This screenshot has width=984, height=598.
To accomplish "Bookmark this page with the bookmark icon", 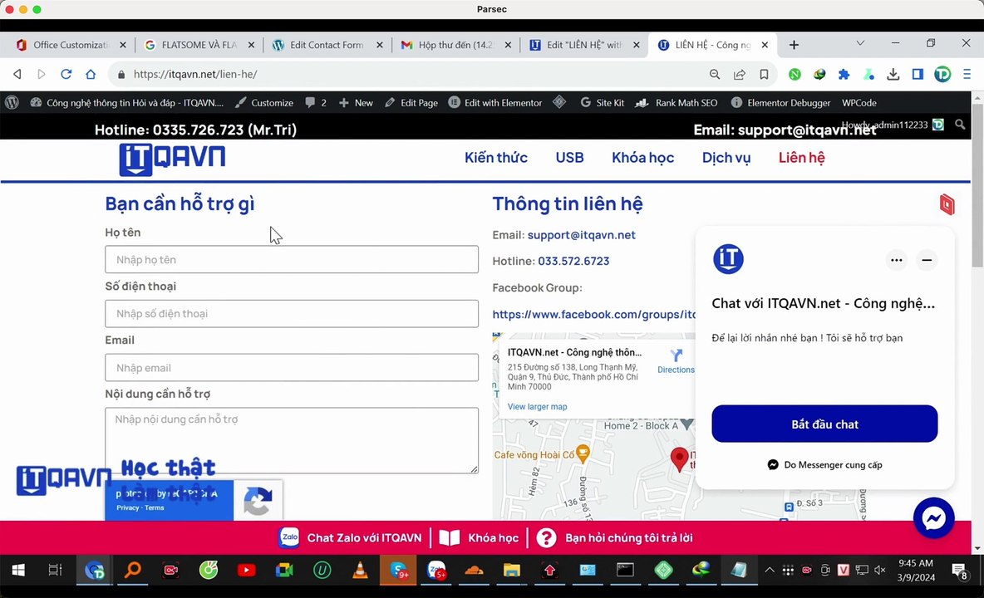I will [x=764, y=74].
